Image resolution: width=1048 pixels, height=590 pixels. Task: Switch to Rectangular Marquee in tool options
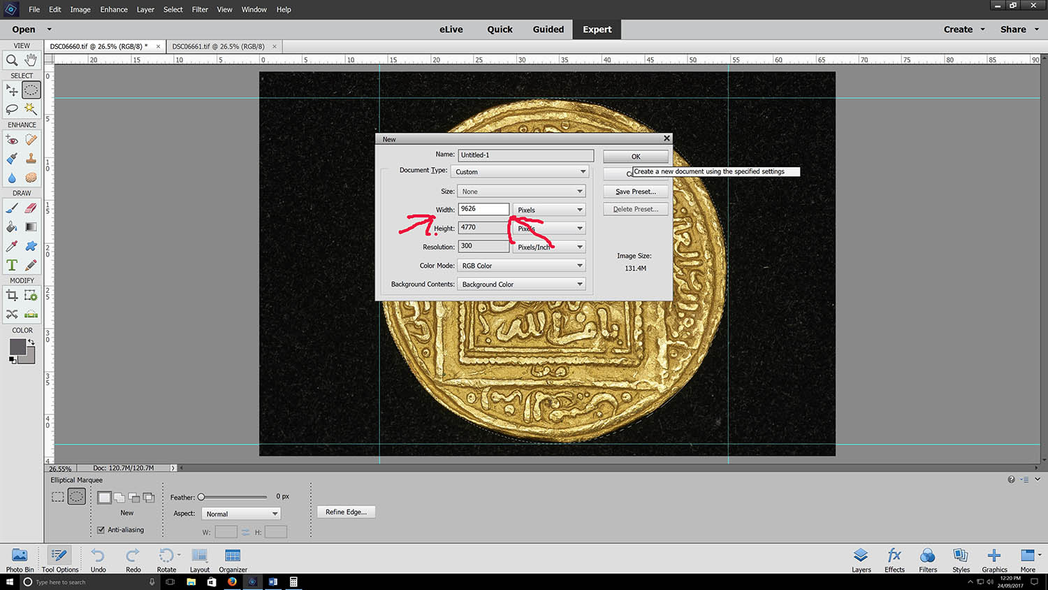[x=58, y=497]
